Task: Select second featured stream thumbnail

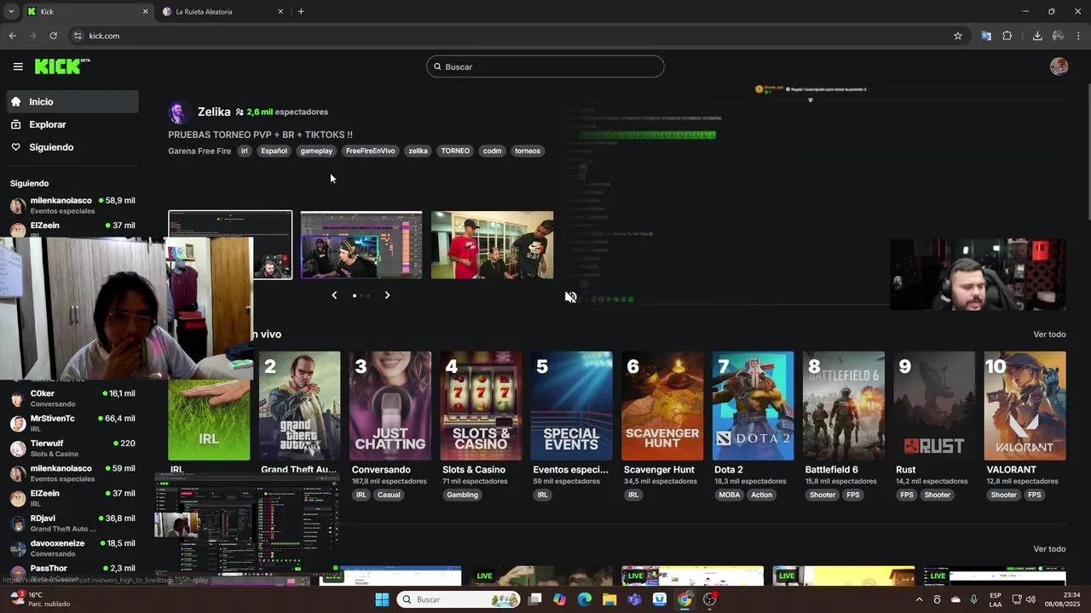Action: (361, 245)
